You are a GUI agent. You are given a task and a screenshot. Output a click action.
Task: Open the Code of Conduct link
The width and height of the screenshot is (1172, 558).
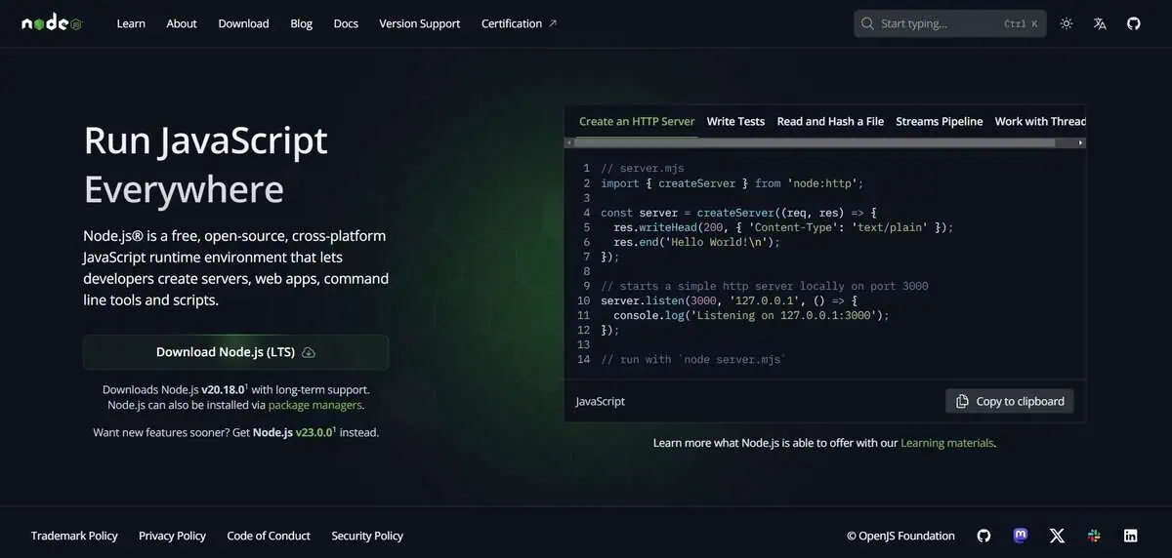(269, 536)
